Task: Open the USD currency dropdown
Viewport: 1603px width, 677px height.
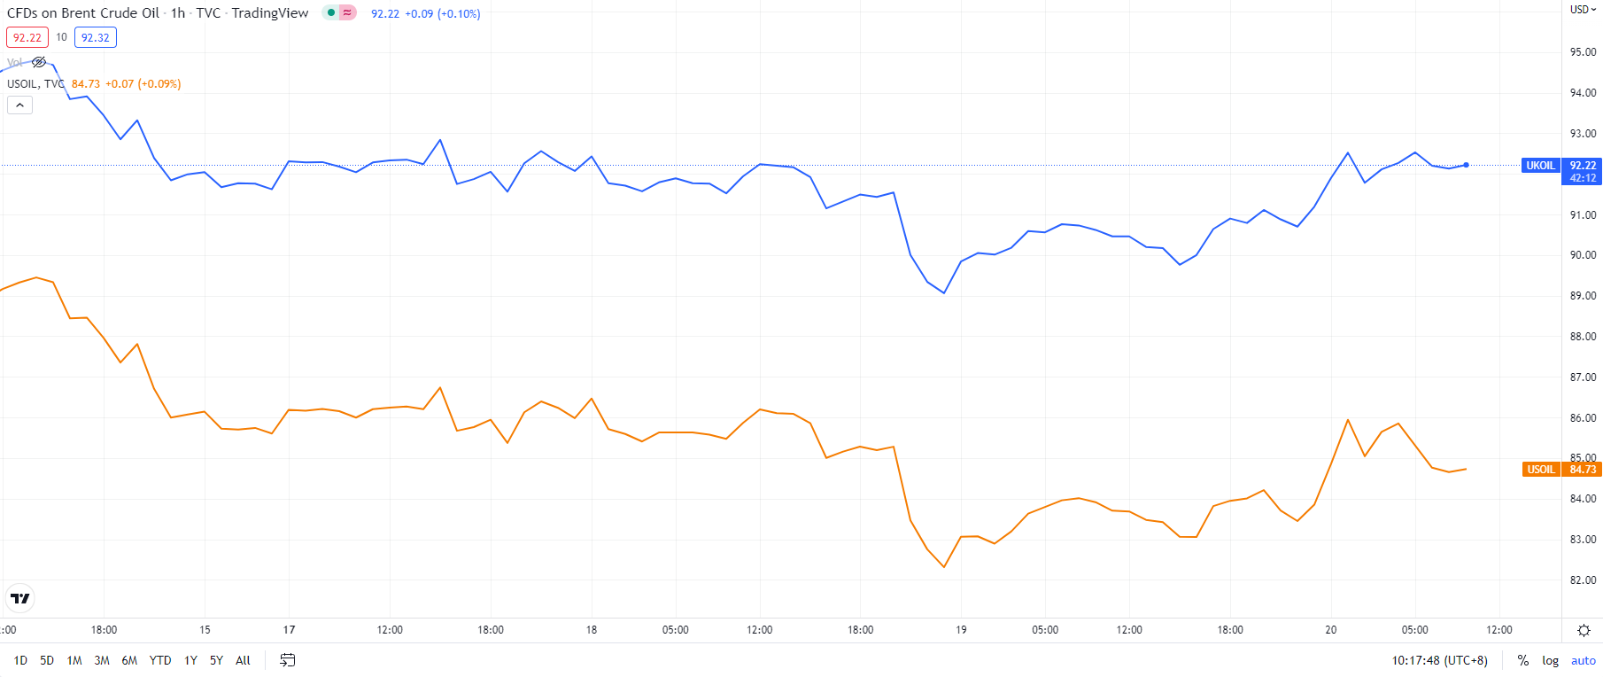Action: pos(1583,10)
